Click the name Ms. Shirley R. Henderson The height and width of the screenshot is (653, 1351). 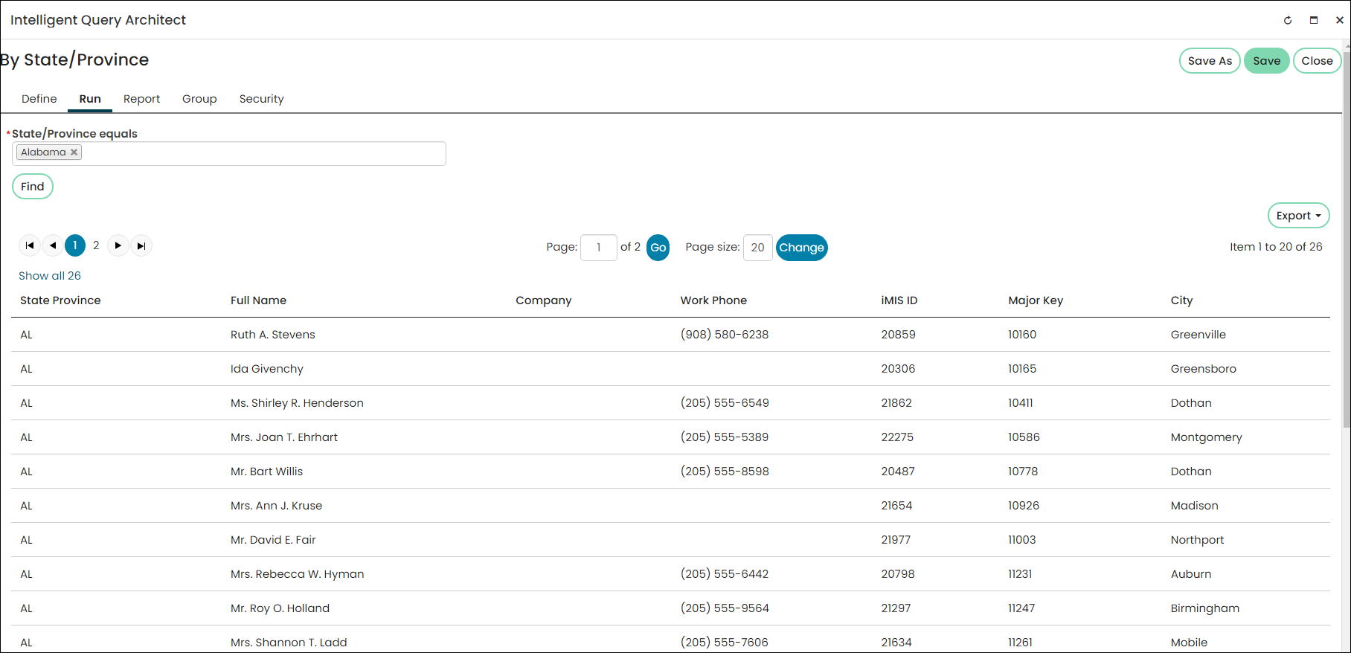pos(297,403)
